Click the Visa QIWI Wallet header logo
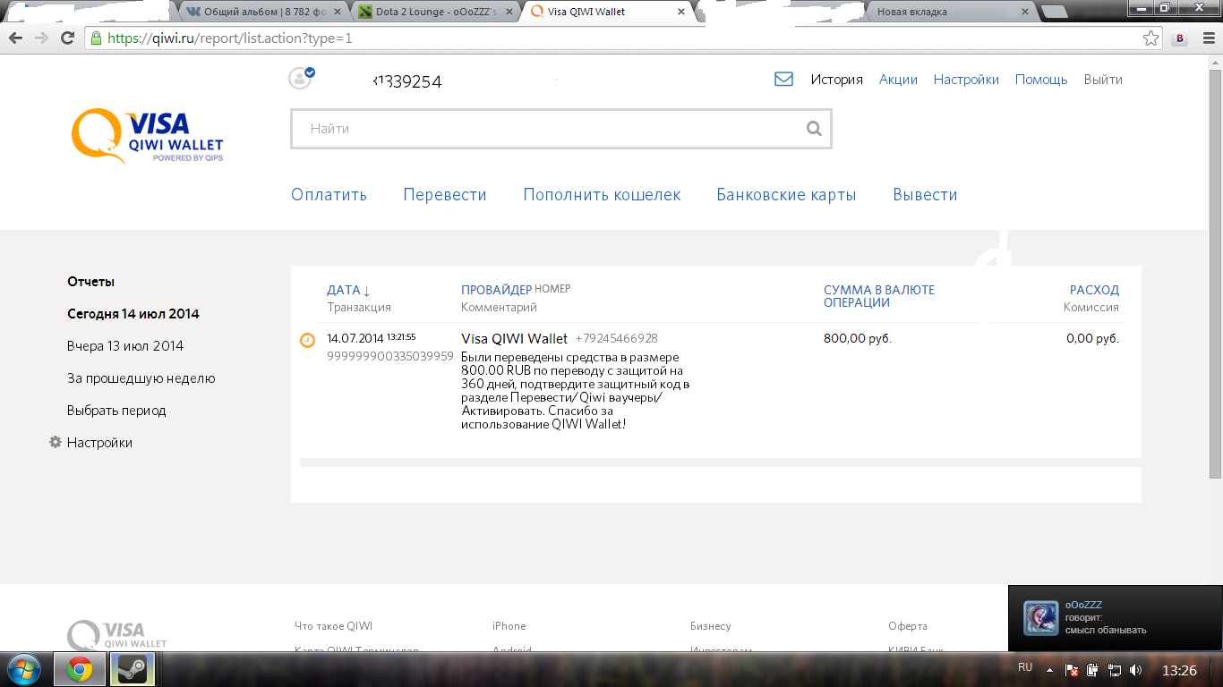The height and width of the screenshot is (687, 1223). (x=148, y=136)
